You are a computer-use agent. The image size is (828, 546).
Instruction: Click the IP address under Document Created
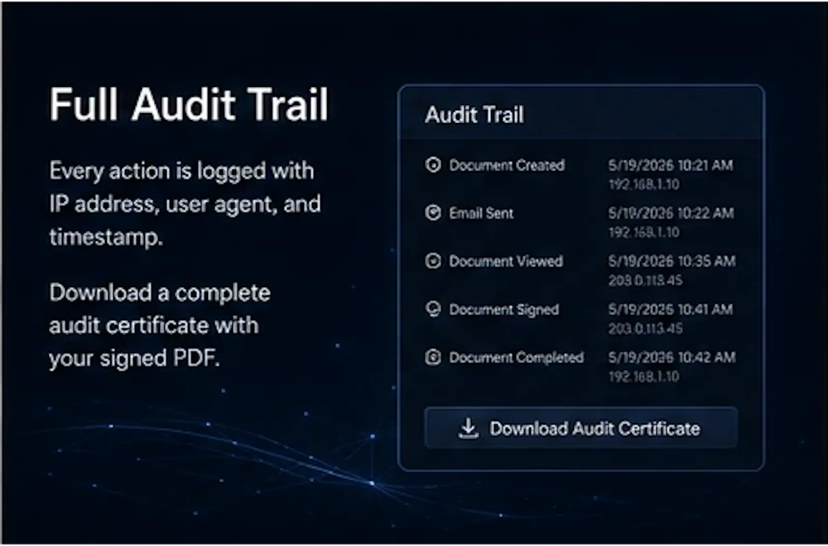[x=644, y=185]
